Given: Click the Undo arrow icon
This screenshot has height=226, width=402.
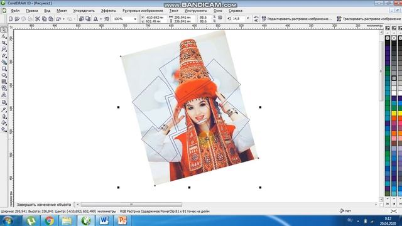Looking at the screenshot, I should [x=58, y=19].
